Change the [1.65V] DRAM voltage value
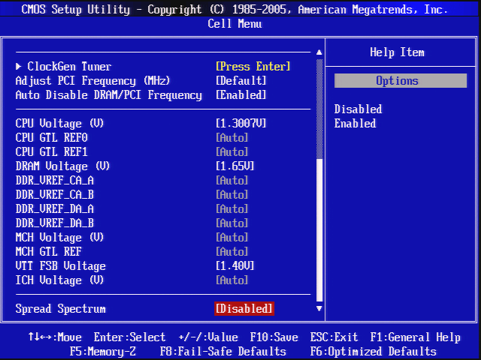 pos(235,166)
